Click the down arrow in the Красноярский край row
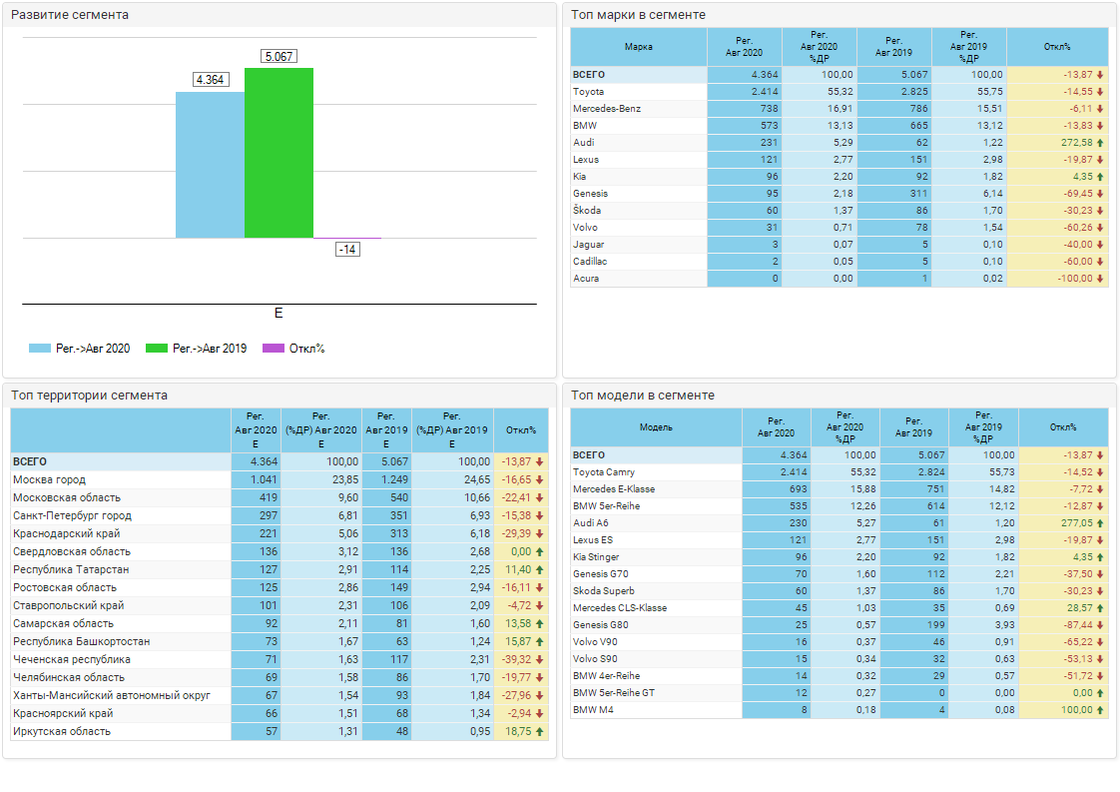The height and width of the screenshot is (792, 1120). (539, 713)
